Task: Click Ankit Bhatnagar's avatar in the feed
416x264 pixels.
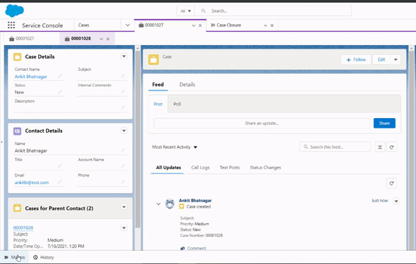Action: click(170, 204)
